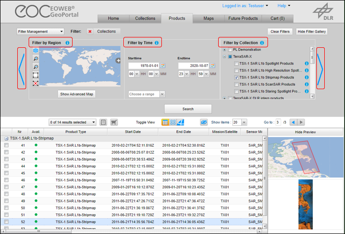Click Show Advanced Map button

pyautogui.click(x=77, y=94)
